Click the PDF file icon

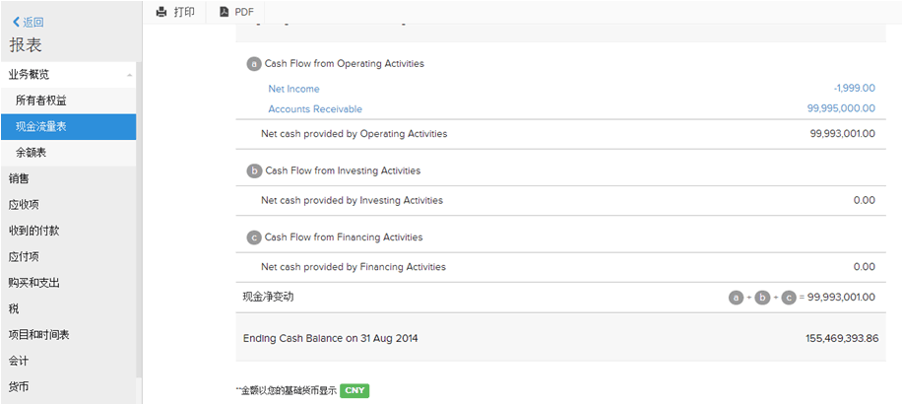coord(225,12)
